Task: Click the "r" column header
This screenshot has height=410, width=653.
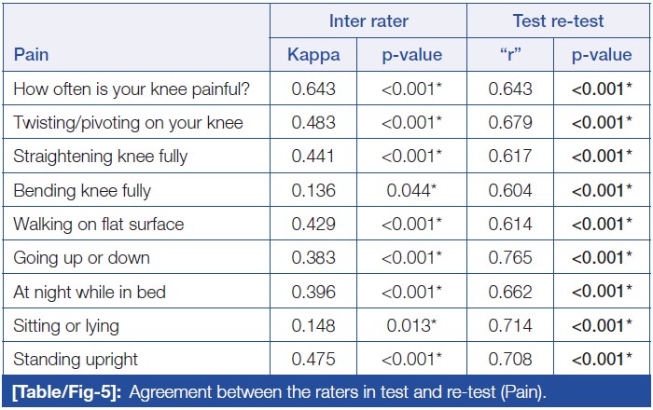Action: pos(510,55)
